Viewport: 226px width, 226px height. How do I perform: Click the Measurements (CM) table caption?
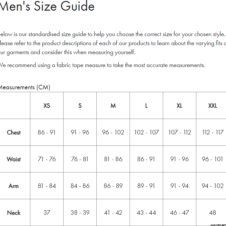25,87
